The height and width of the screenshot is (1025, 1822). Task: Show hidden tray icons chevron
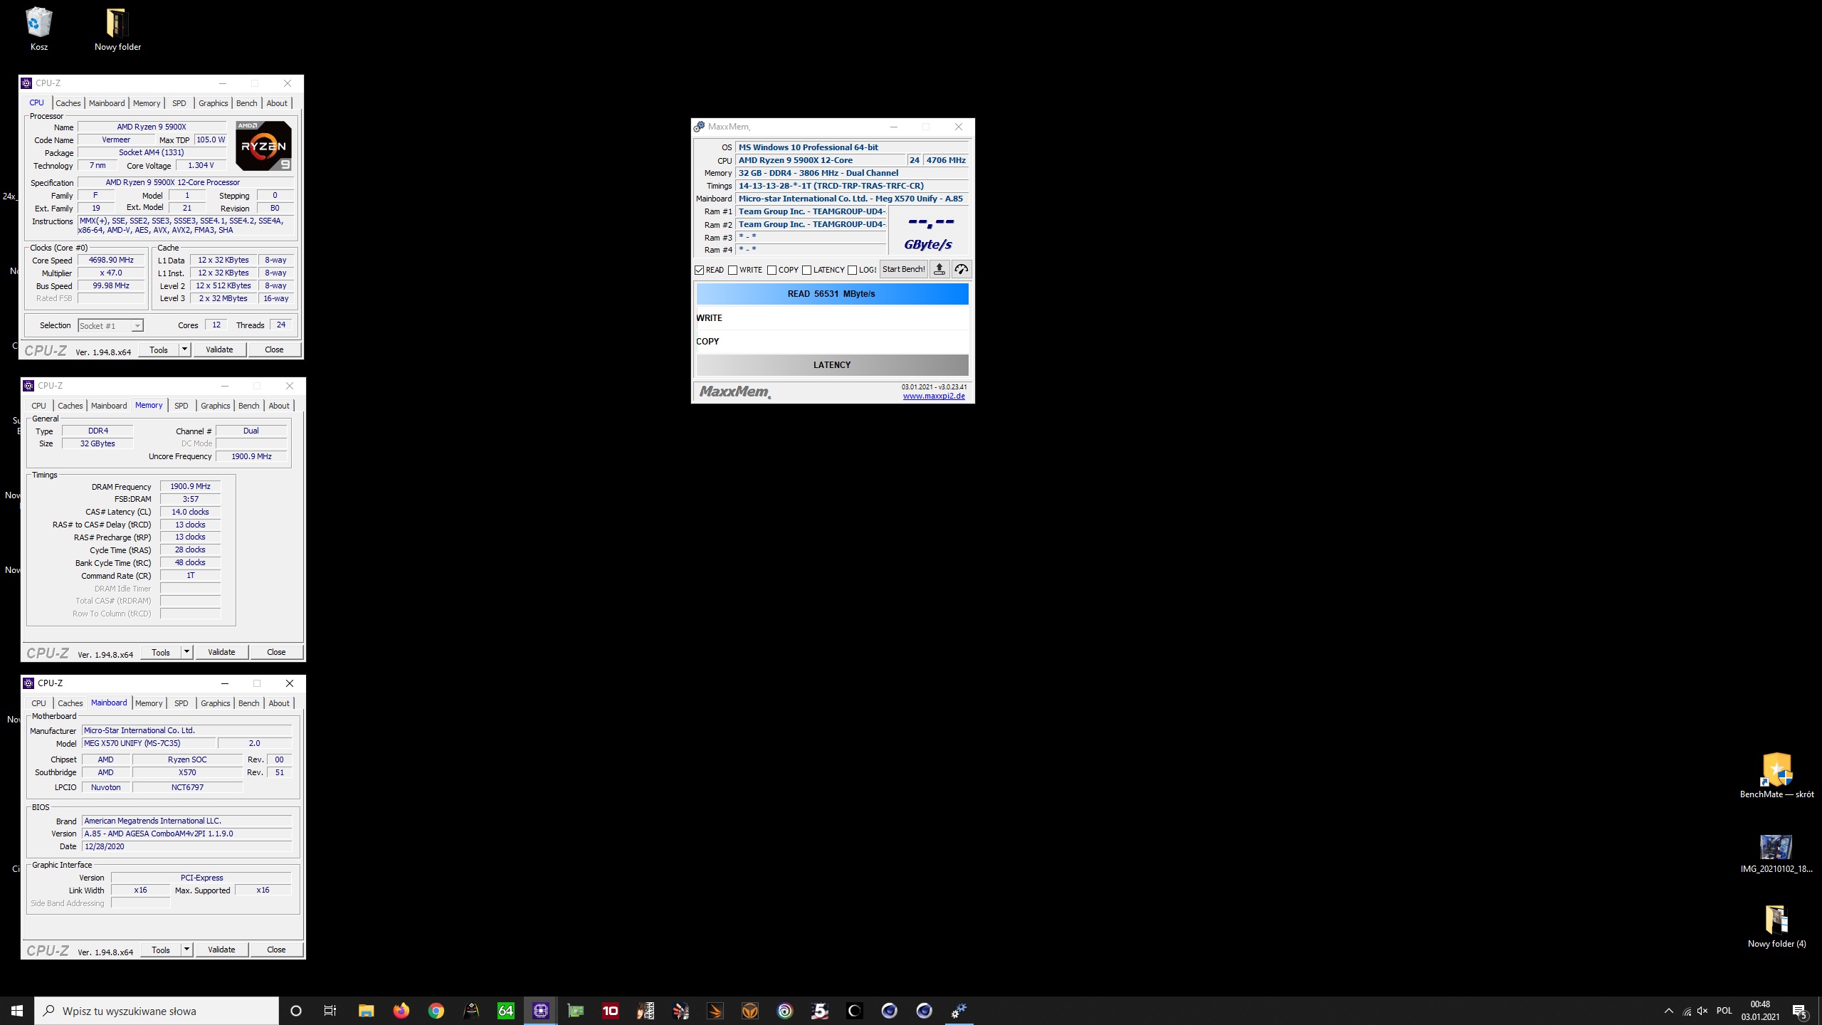[1668, 1011]
